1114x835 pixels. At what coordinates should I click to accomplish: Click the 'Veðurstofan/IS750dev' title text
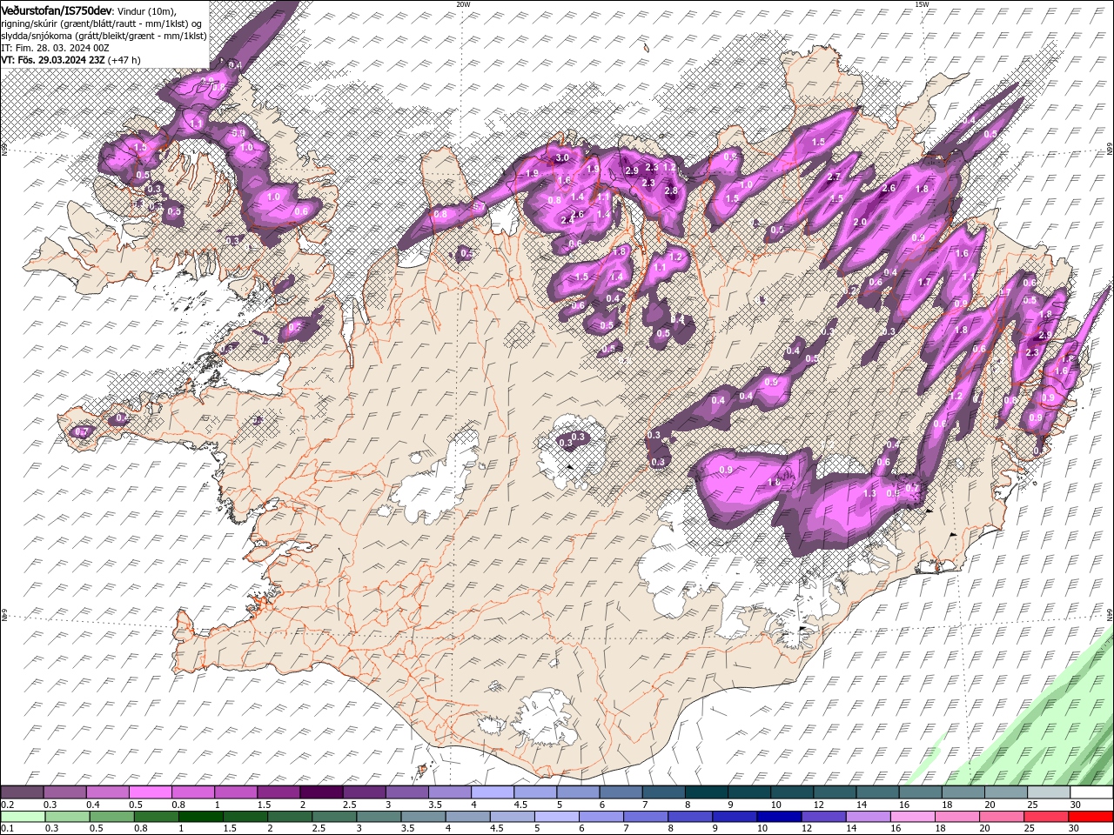click(56, 10)
